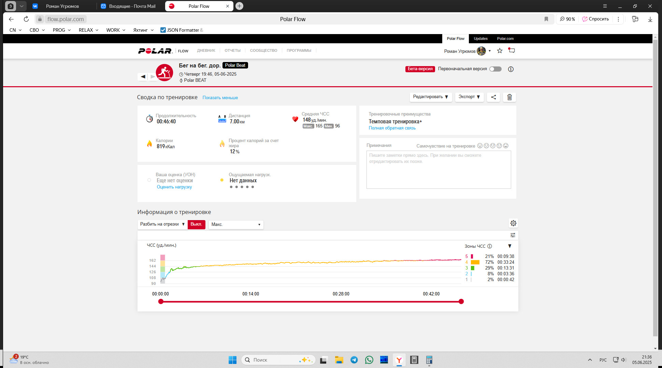Toggle the split laps Выкл. switch

point(196,224)
